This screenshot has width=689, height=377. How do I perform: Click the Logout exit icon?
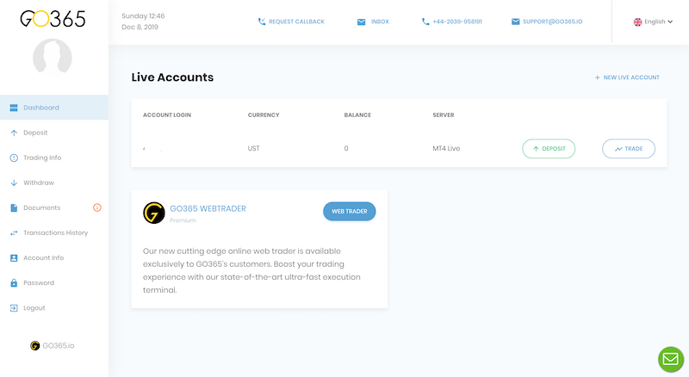click(14, 308)
